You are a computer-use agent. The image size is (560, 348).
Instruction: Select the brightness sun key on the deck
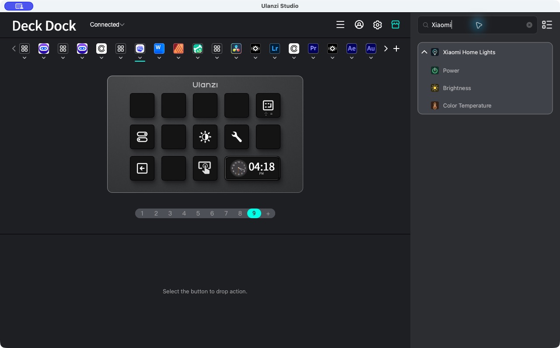click(x=205, y=137)
